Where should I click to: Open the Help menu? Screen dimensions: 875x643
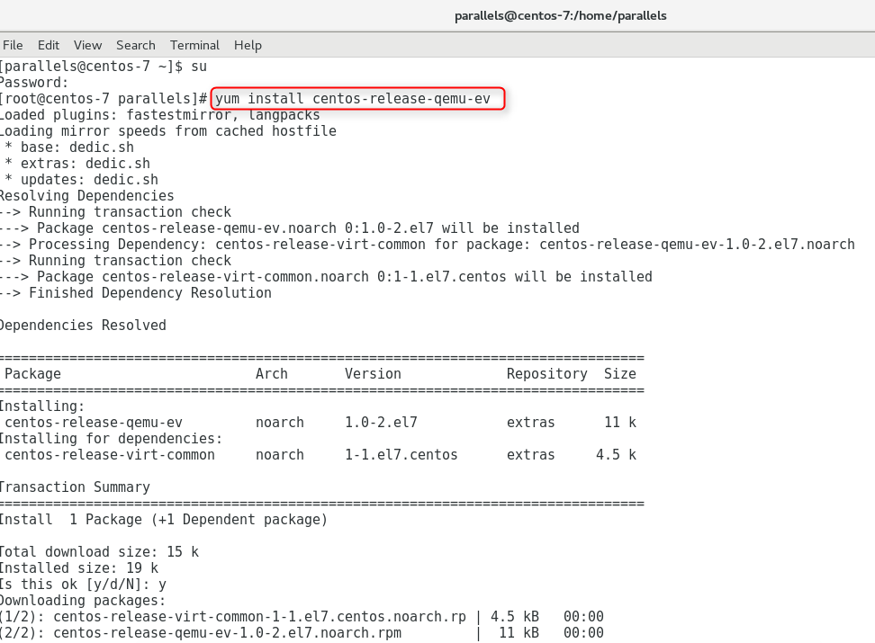coord(248,45)
